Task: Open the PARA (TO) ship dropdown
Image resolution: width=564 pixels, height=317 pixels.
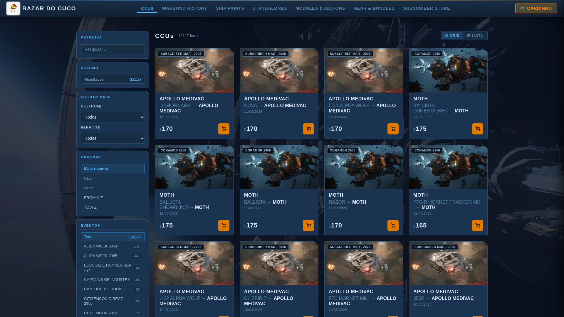Action: pyautogui.click(x=113, y=138)
